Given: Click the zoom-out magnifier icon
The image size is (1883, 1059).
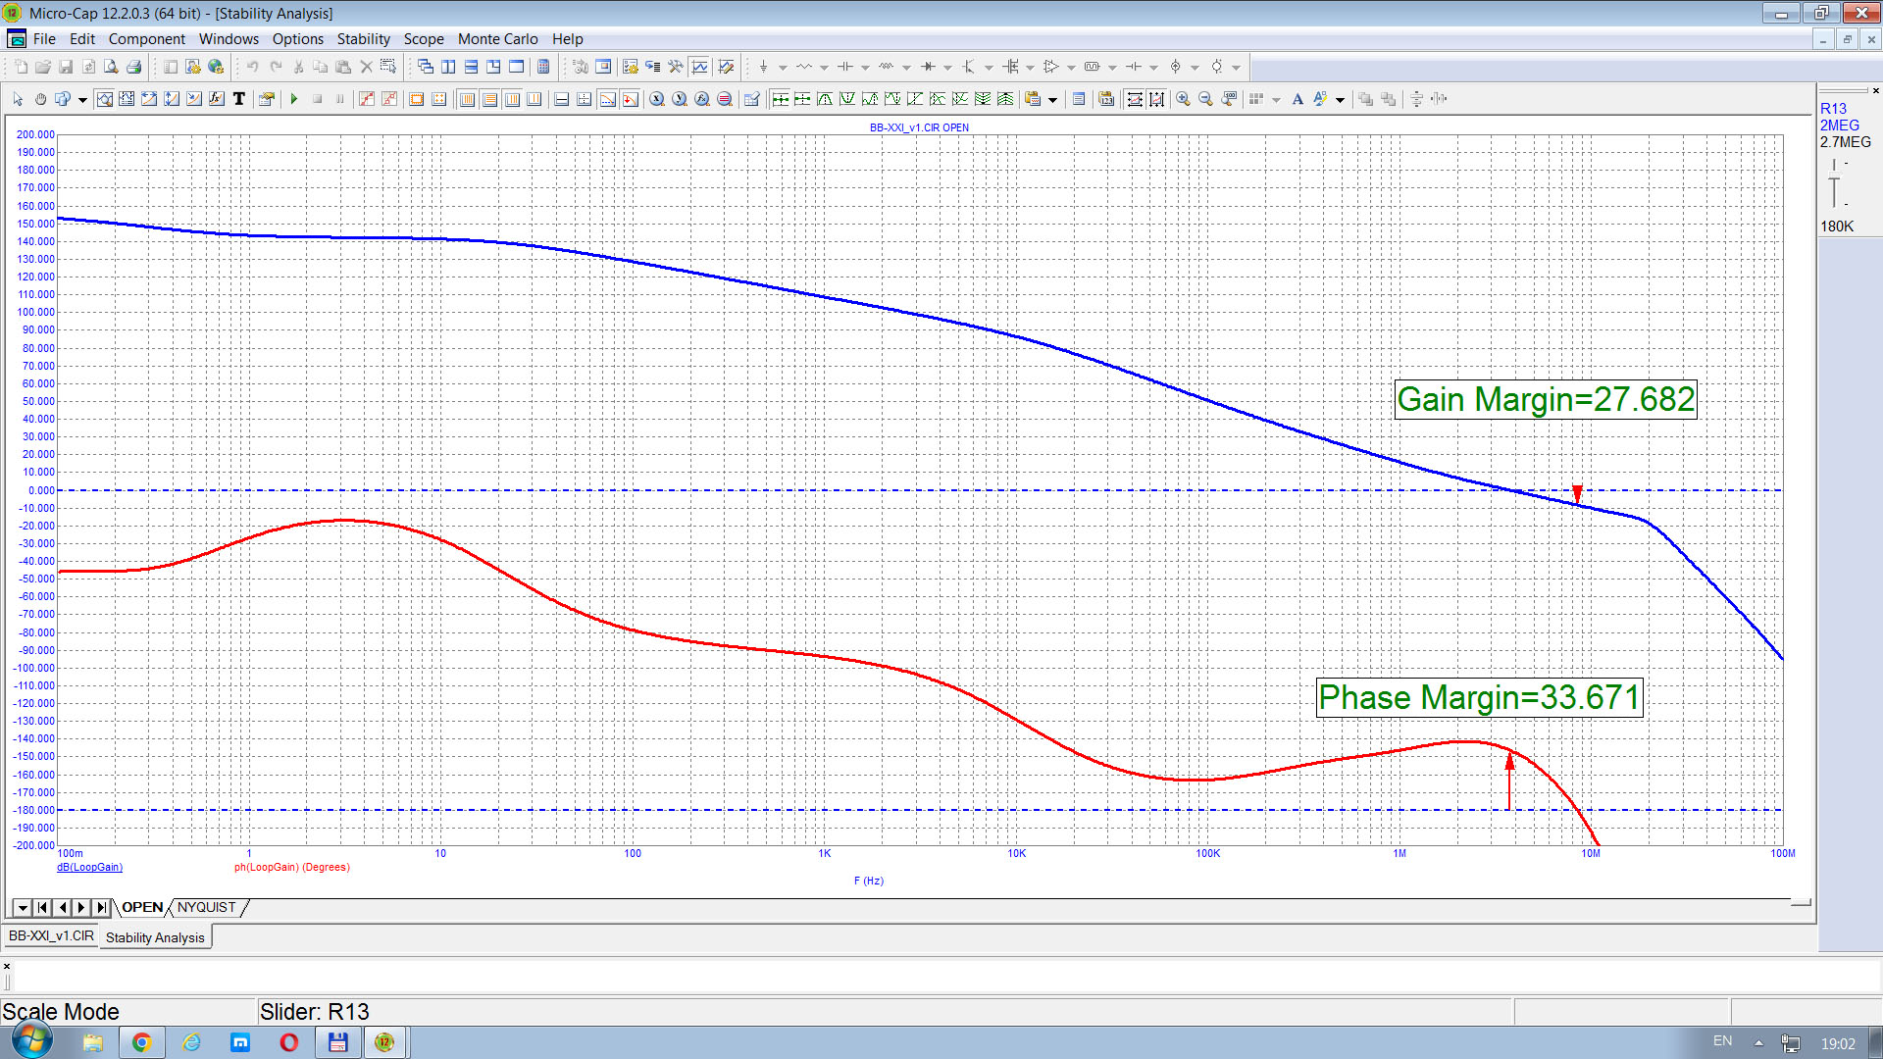Looking at the screenshot, I should point(1205,99).
